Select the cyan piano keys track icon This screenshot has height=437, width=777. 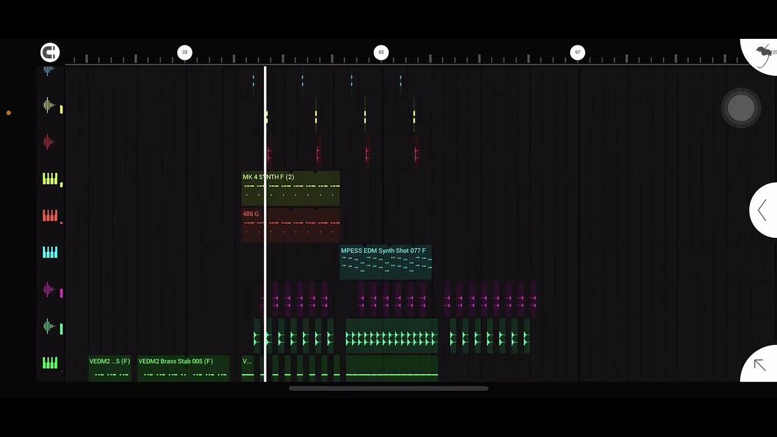(x=50, y=252)
